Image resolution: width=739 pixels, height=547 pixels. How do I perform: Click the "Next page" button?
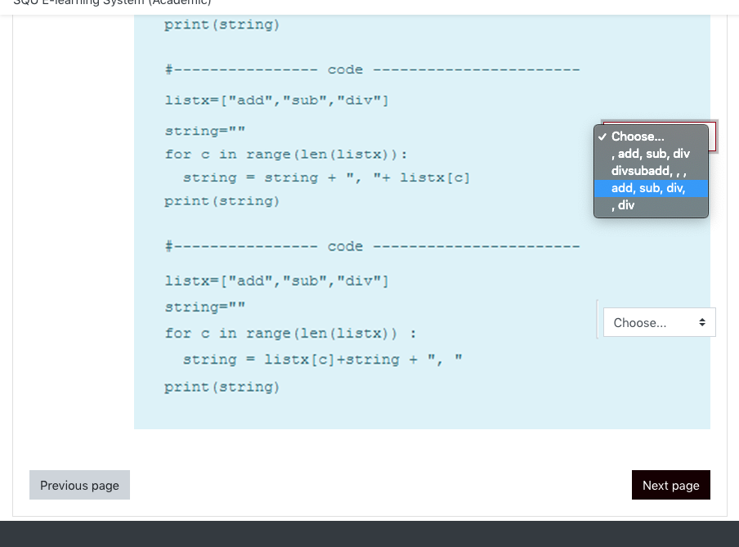click(x=670, y=485)
